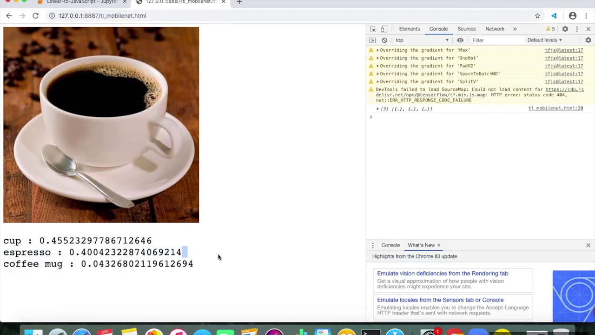This screenshot has width=595, height=335.
Task: Click the 'coffee mug' prediction line
Action: pyautogui.click(x=98, y=264)
